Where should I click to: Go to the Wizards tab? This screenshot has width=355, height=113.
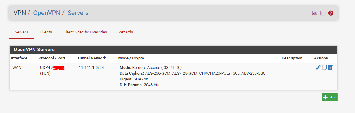126,32
